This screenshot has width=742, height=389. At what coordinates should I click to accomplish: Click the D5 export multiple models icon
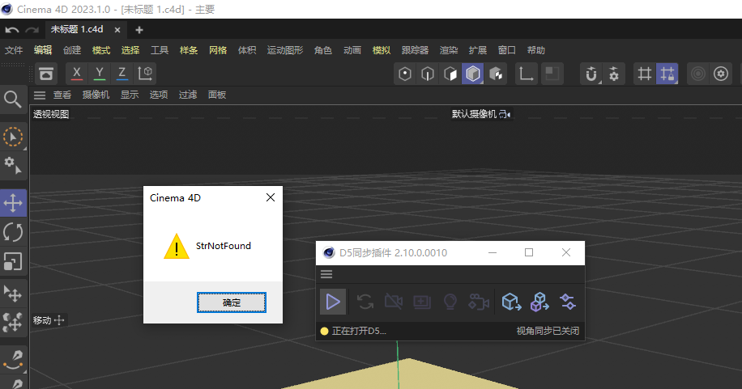[539, 302]
